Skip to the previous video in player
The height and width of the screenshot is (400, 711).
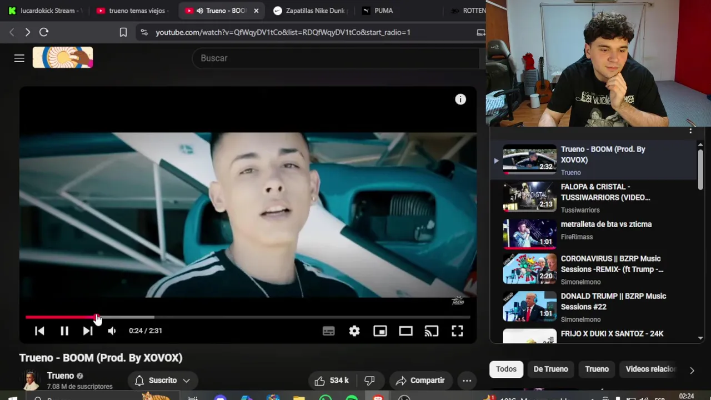39,331
